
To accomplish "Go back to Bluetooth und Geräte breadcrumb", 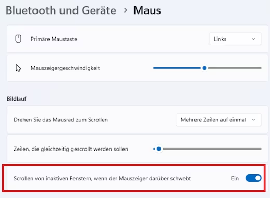I will click(61, 10).
